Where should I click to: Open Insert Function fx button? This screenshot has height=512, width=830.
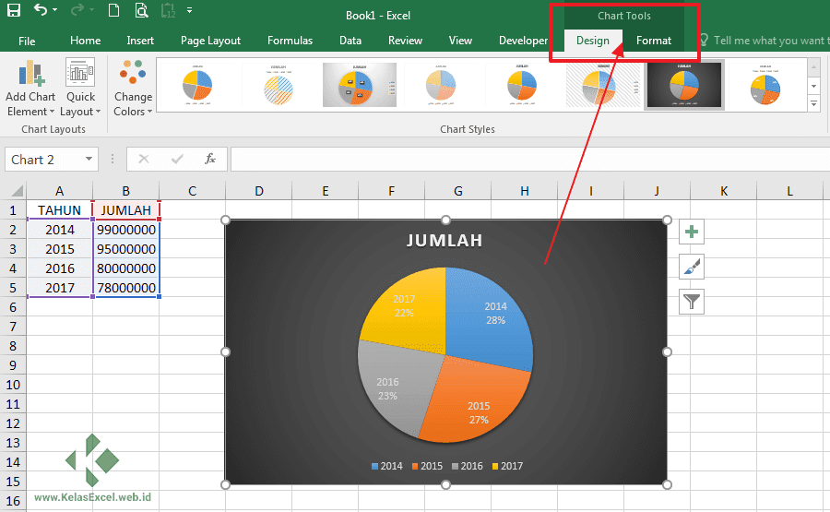pyautogui.click(x=210, y=159)
